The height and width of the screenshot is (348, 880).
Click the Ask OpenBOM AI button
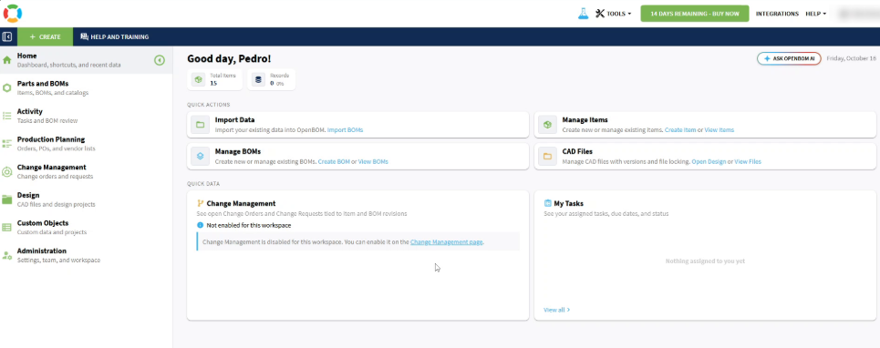click(x=789, y=58)
